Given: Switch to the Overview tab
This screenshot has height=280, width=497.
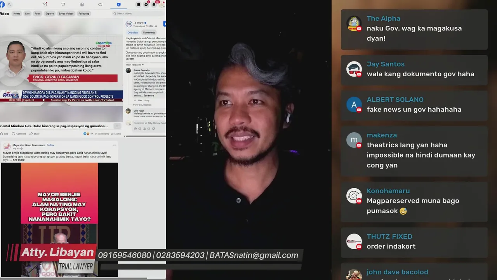Looking at the screenshot, I should point(133,33).
